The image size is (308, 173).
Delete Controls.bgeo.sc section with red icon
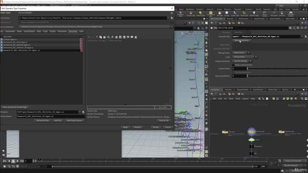coord(81,39)
